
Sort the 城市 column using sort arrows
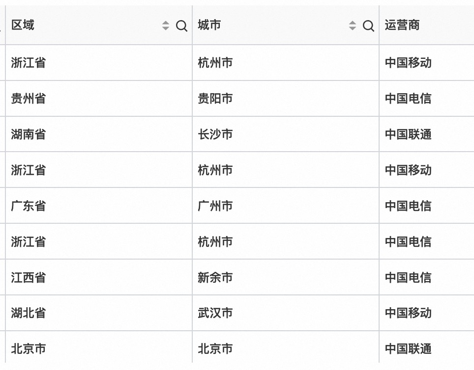click(352, 26)
